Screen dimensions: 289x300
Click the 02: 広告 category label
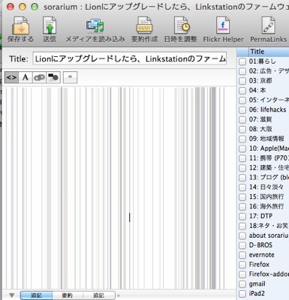click(x=269, y=71)
